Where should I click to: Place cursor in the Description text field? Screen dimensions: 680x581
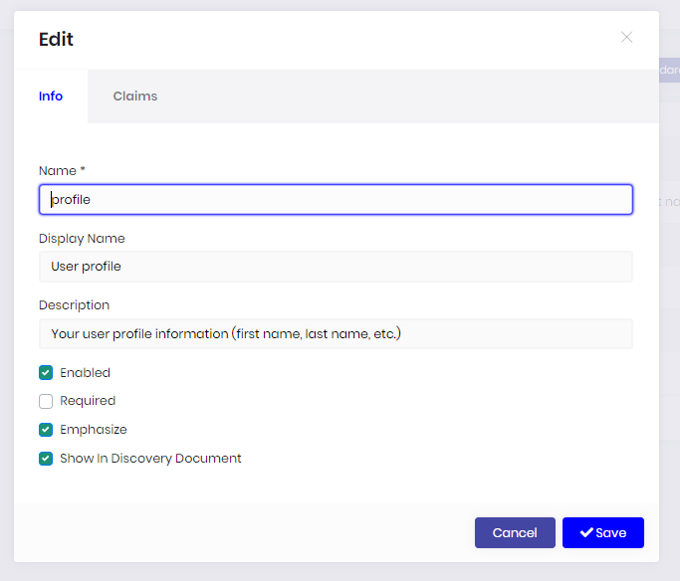[x=336, y=334]
